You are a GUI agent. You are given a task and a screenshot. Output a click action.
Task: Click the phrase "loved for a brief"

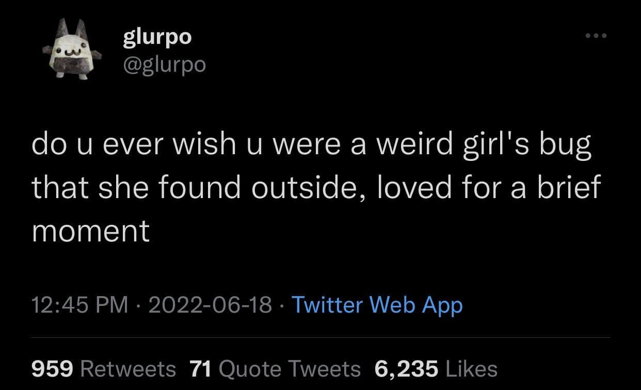point(489,188)
